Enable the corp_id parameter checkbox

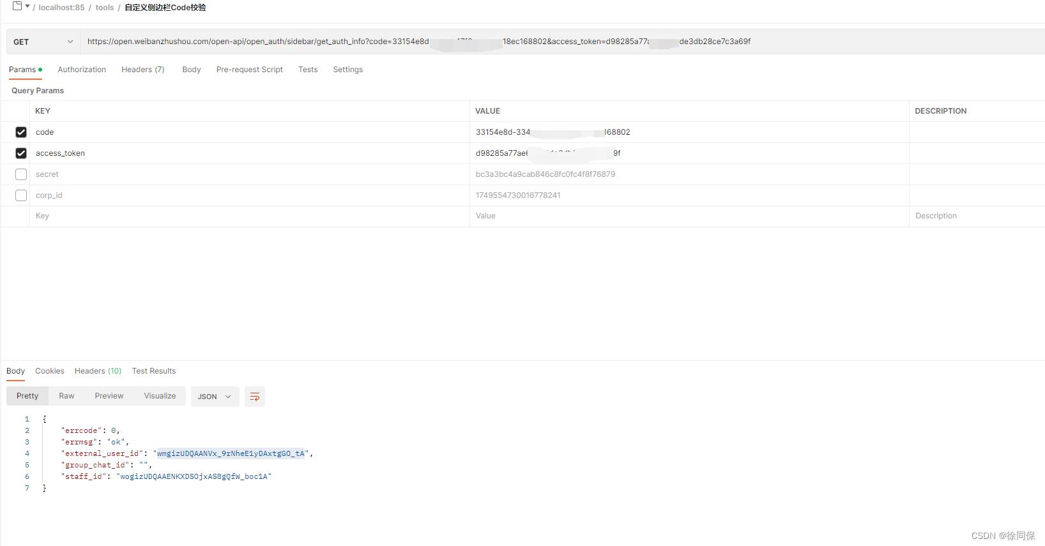pyautogui.click(x=21, y=195)
